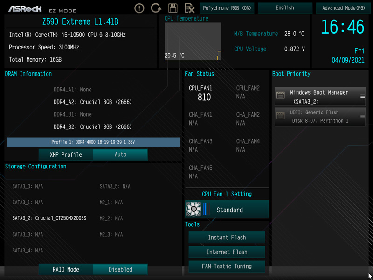Click the reorder handle on Windows Boot Manager
The image size is (373, 280).
[363, 96]
